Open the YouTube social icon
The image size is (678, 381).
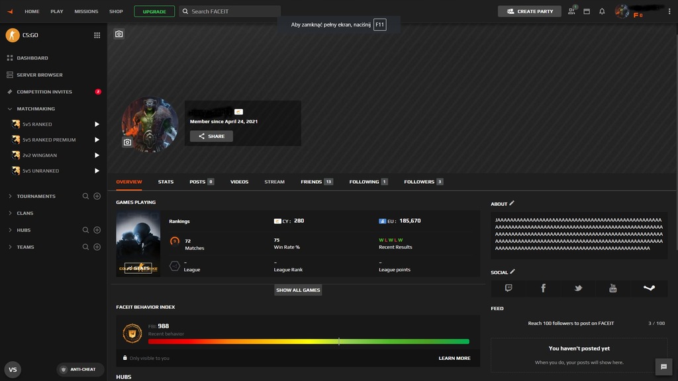click(x=613, y=288)
